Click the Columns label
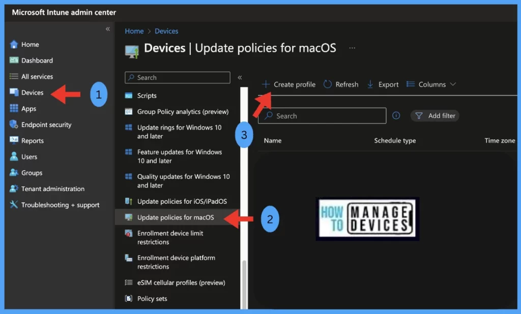The height and width of the screenshot is (314, 521). click(432, 84)
